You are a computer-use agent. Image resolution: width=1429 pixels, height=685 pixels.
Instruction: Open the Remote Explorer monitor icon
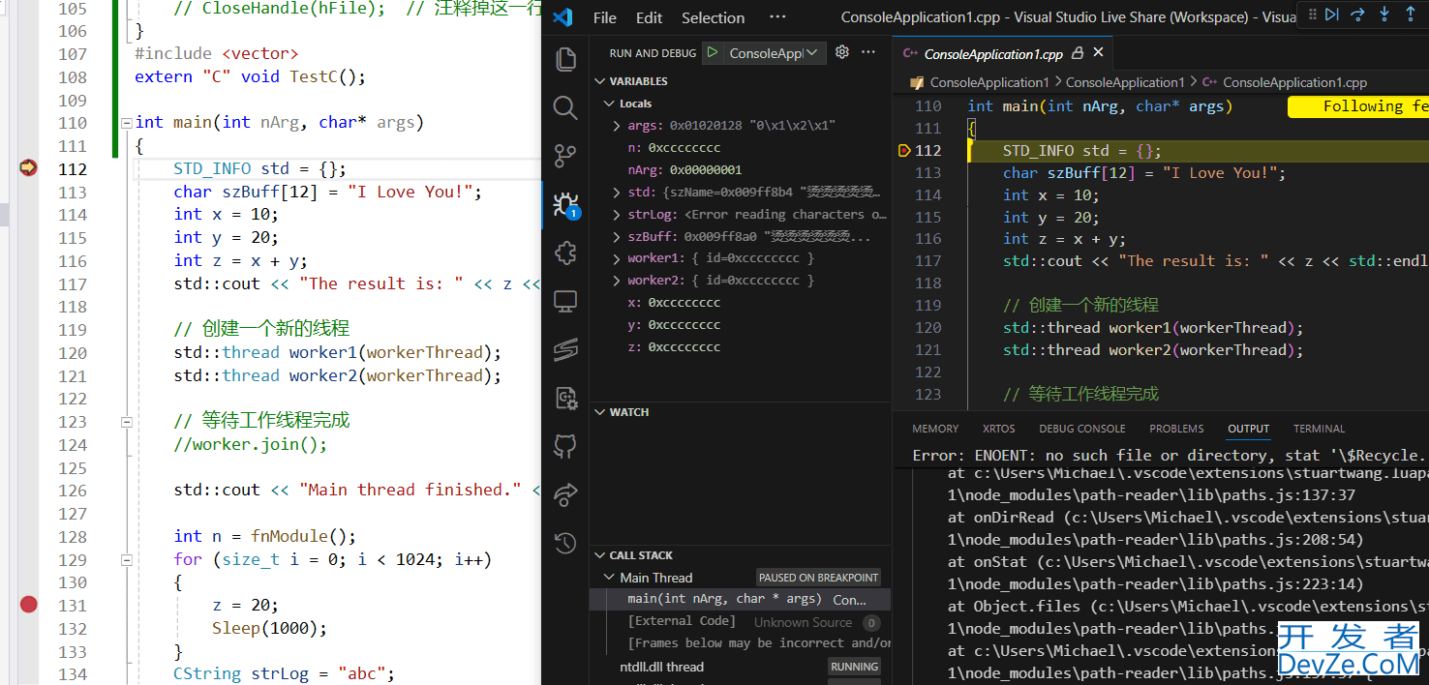pyautogui.click(x=565, y=301)
